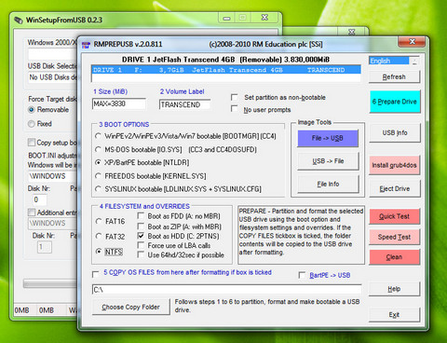Click the Eject Drive button
The width and height of the screenshot is (447, 343).
tap(395, 188)
